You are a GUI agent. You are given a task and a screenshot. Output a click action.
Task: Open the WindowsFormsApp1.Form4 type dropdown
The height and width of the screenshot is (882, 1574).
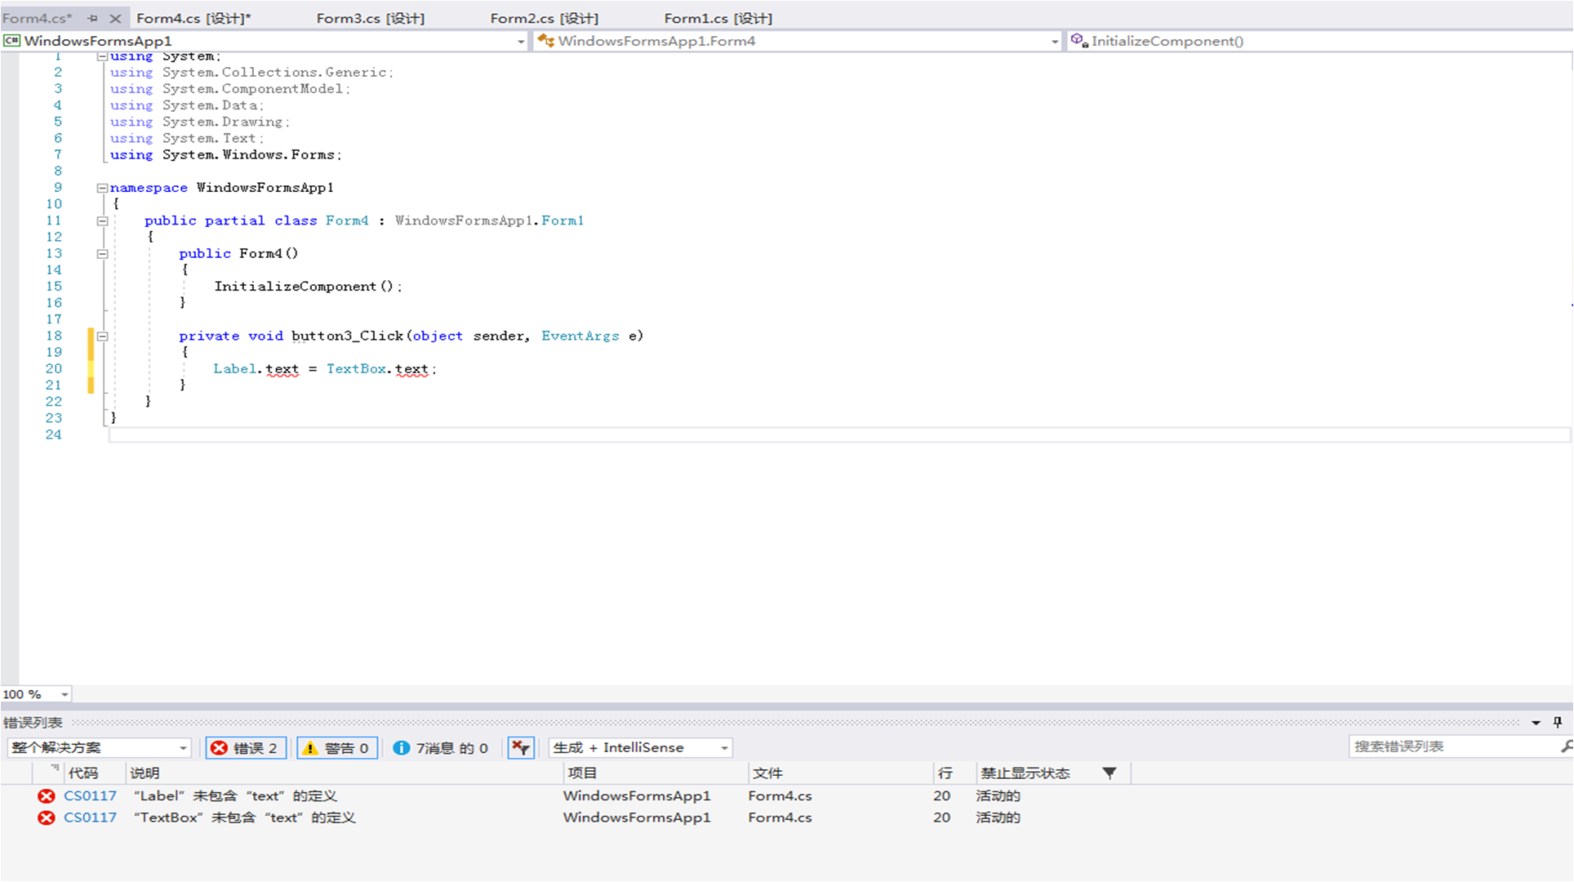pyautogui.click(x=1055, y=41)
